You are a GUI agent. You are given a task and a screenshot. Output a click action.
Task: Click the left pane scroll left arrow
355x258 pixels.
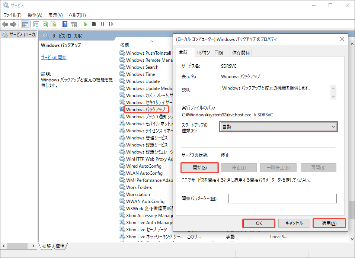[4, 246]
